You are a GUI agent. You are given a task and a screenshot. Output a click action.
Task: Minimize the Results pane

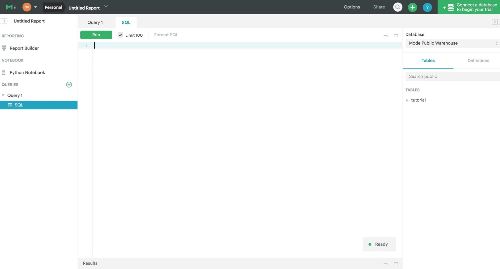coord(386,264)
